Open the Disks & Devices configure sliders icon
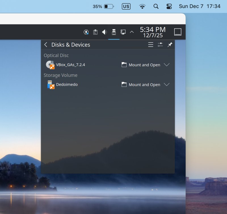Viewport: 227px width, 214px height. 160,45
